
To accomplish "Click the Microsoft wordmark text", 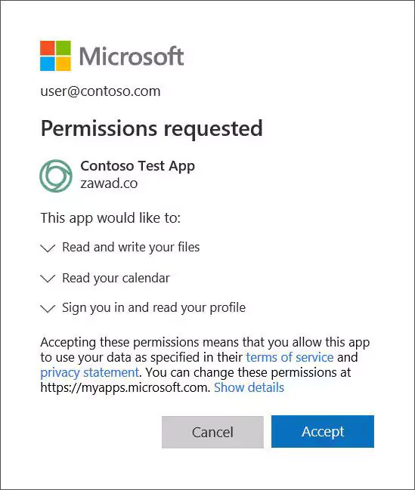I will [132, 57].
